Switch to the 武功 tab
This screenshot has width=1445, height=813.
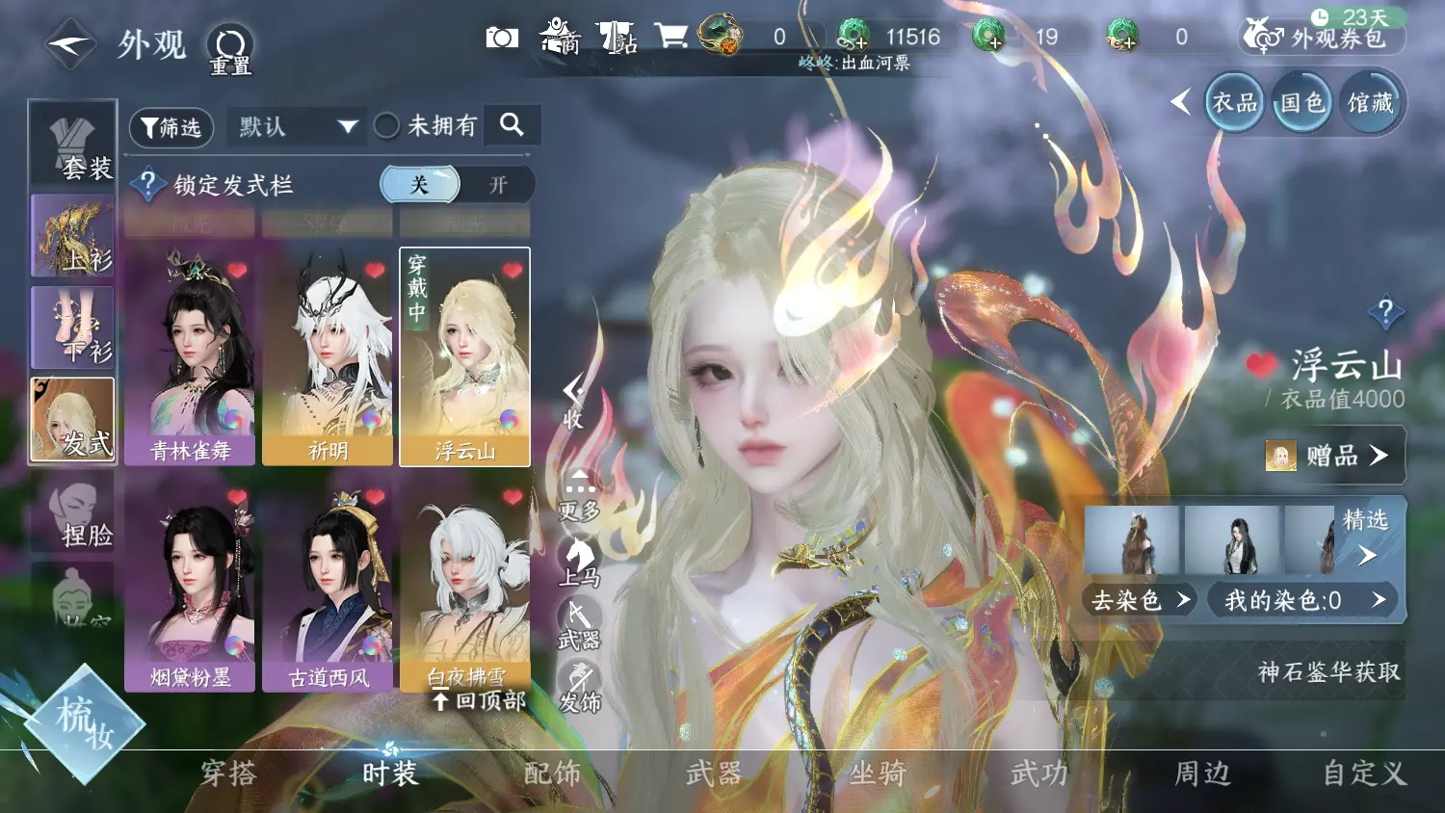(1039, 774)
